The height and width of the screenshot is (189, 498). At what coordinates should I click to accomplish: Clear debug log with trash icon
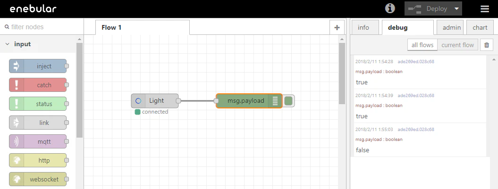point(487,45)
